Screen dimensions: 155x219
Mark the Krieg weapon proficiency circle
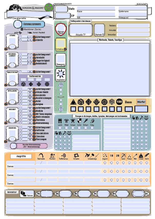point(92,128)
